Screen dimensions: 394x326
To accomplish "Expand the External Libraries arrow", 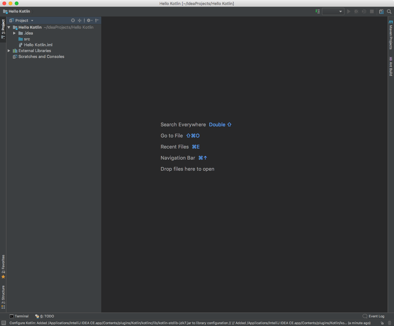I will 9,51.
